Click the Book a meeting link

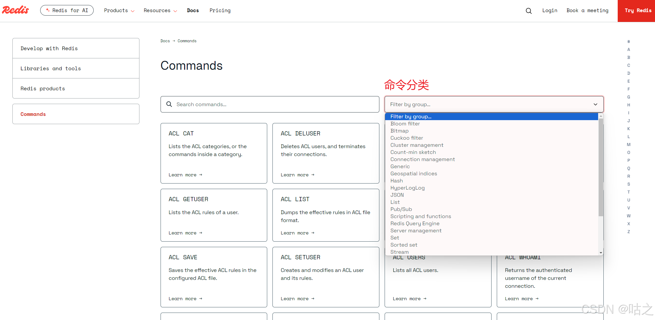587,10
